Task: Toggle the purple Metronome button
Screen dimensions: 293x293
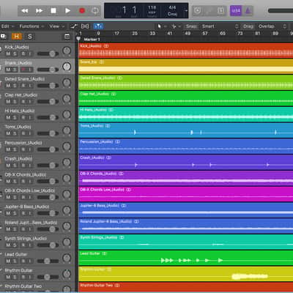Action: [x=248, y=11]
